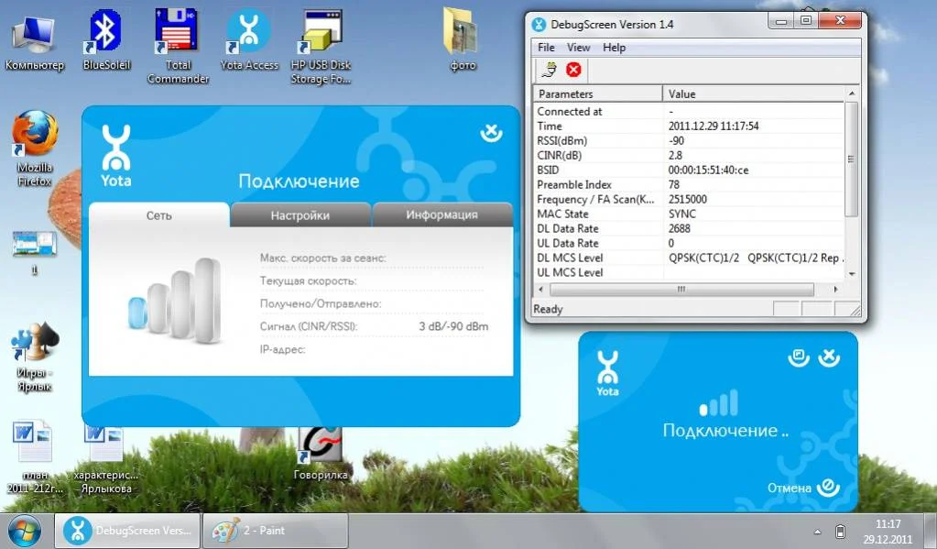The width and height of the screenshot is (937, 549).
Task: Click the signal bars icon in small Yota widget
Action: coord(719,403)
